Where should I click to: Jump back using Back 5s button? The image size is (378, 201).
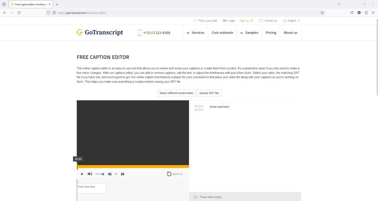pyautogui.click(x=174, y=174)
